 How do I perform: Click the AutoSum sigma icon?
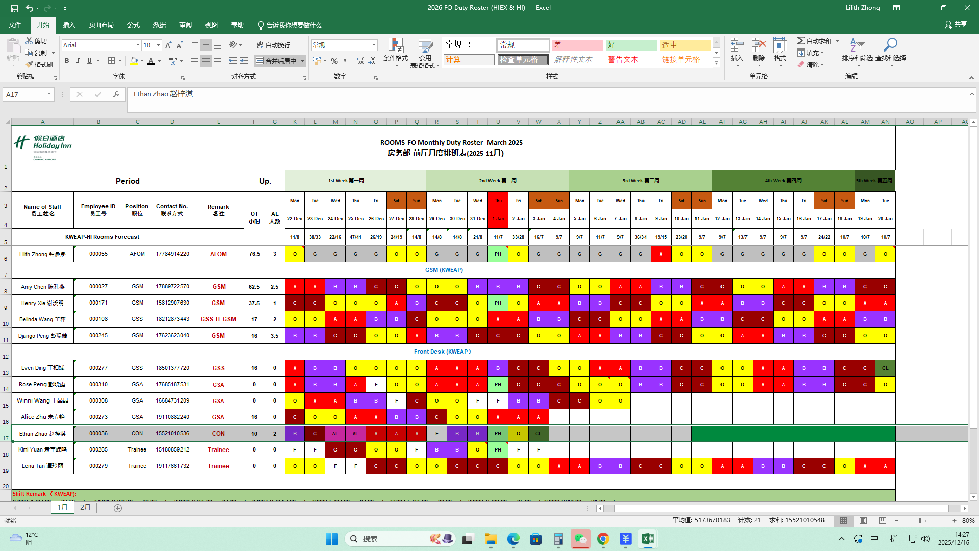(801, 41)
